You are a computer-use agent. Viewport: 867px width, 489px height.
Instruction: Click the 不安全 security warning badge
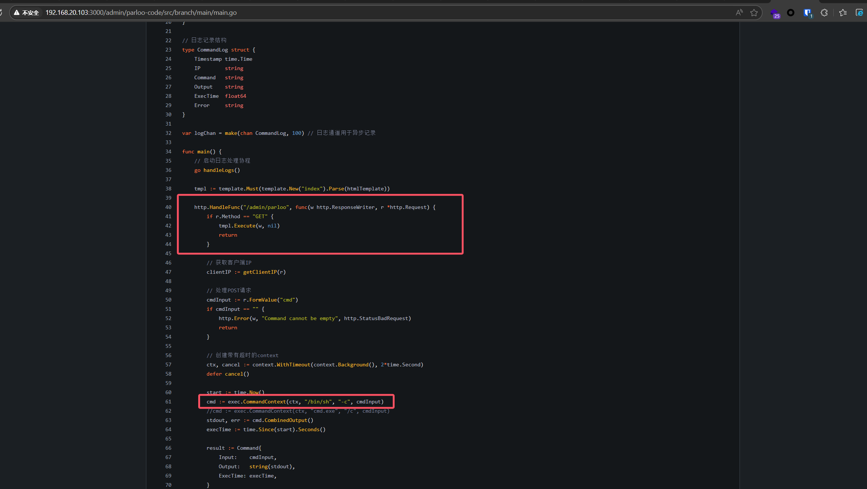[26, 13]
